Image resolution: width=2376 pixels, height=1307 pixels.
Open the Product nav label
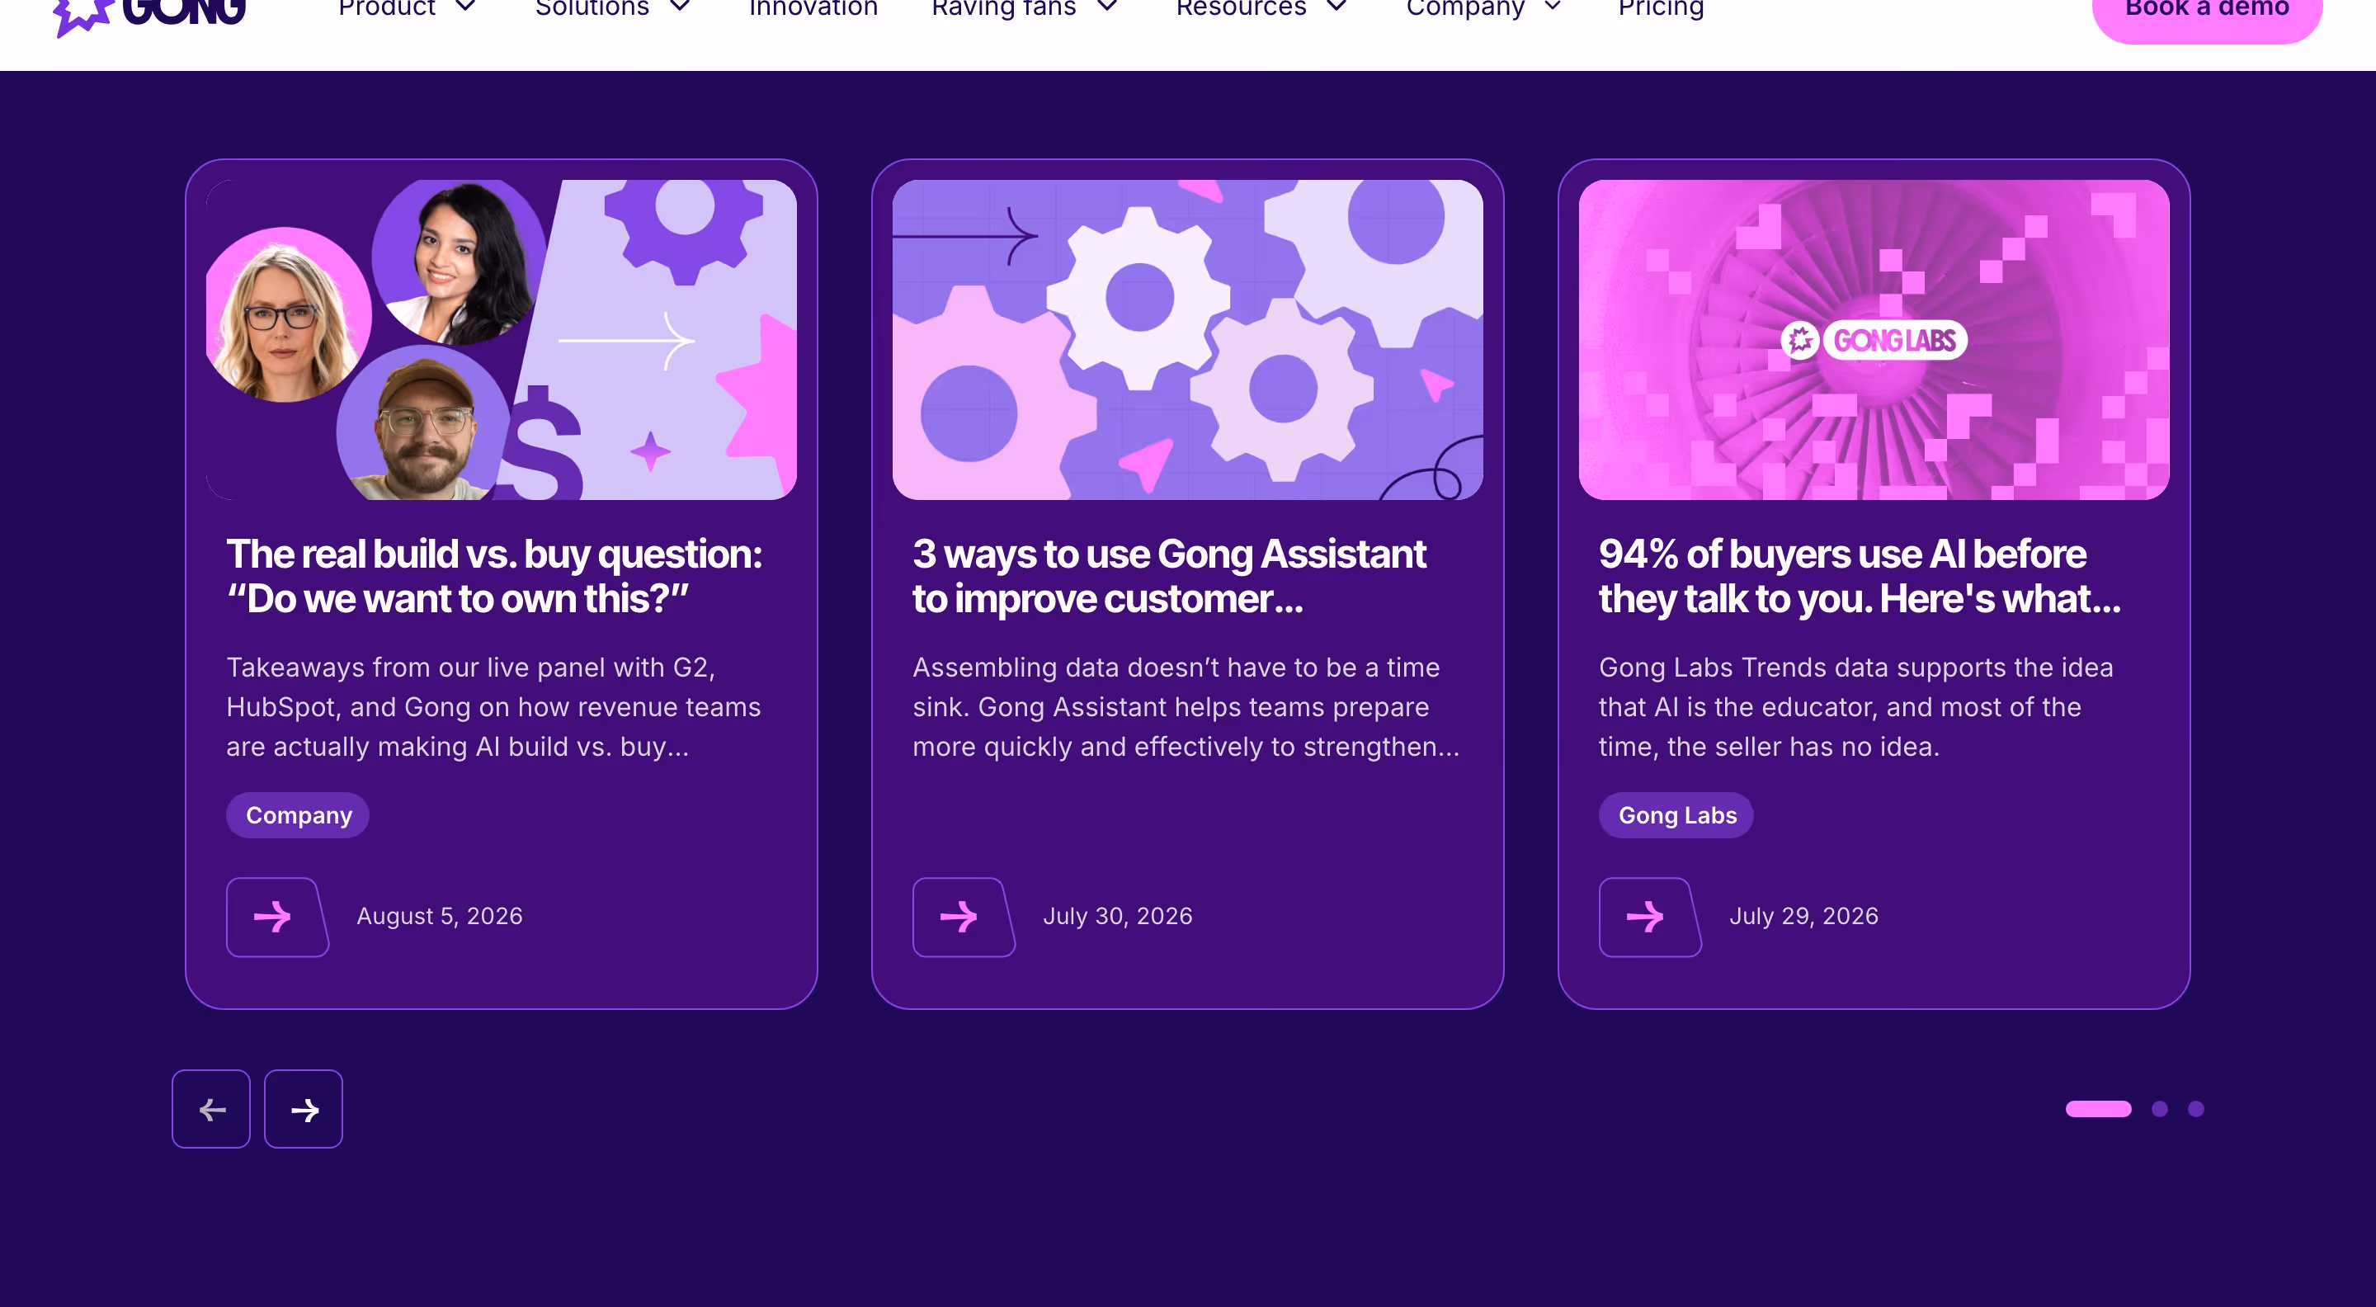[386, 8]
